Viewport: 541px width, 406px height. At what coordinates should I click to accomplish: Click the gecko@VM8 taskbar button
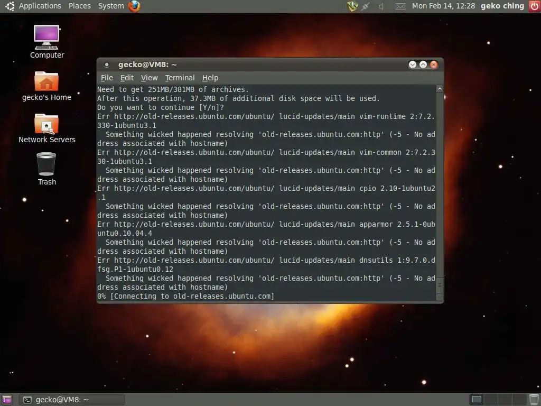click(x=71, y=400)
